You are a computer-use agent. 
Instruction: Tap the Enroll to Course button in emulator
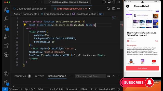[x=142, y=68]
